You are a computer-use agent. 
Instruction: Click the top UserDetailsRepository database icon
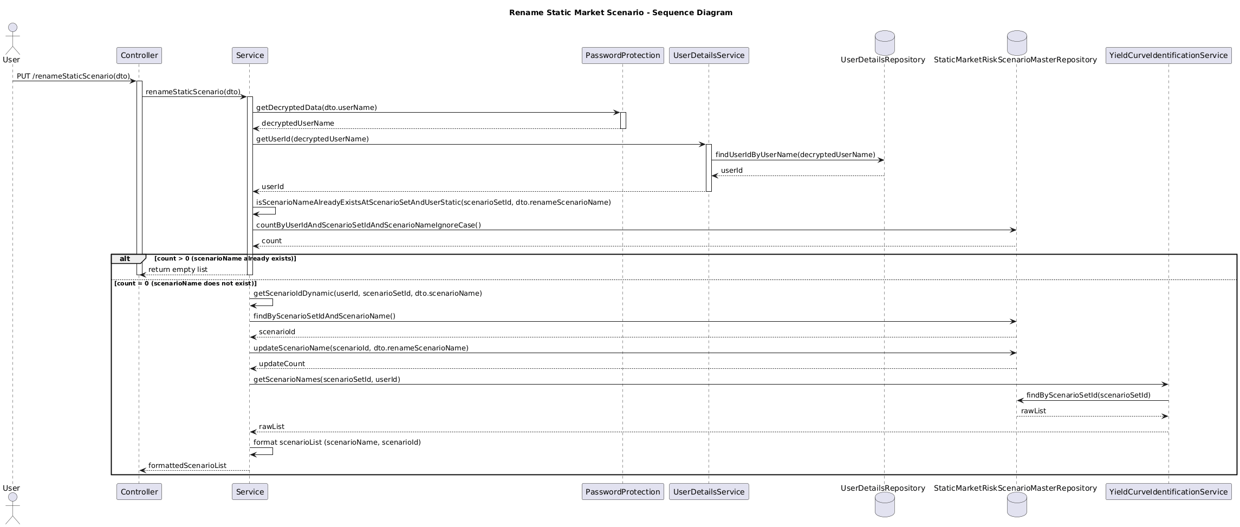click(x=885, y=42)
